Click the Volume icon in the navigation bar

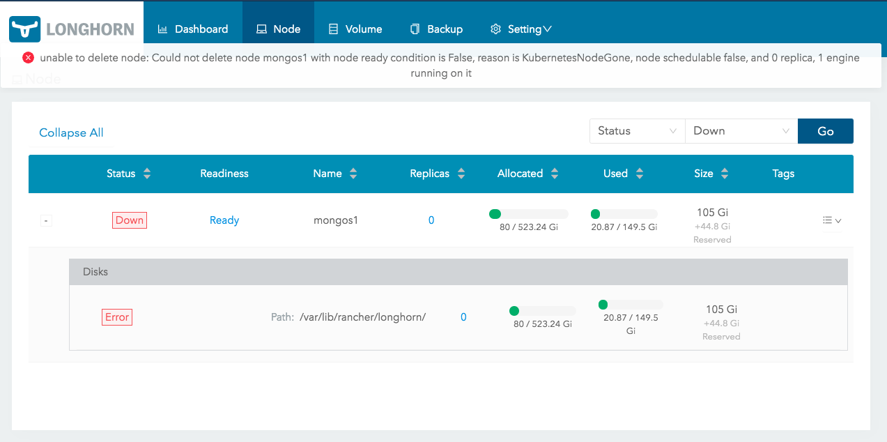point(334,29)
